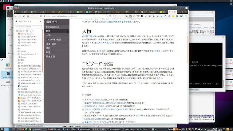Close the bookmarks sidebar

40,21
